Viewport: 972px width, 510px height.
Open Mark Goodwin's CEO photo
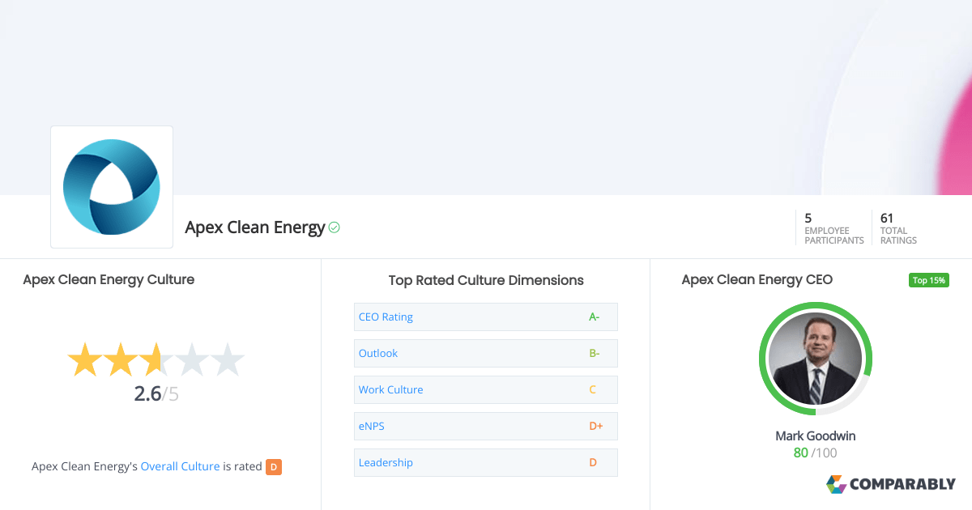pos(816,359)
